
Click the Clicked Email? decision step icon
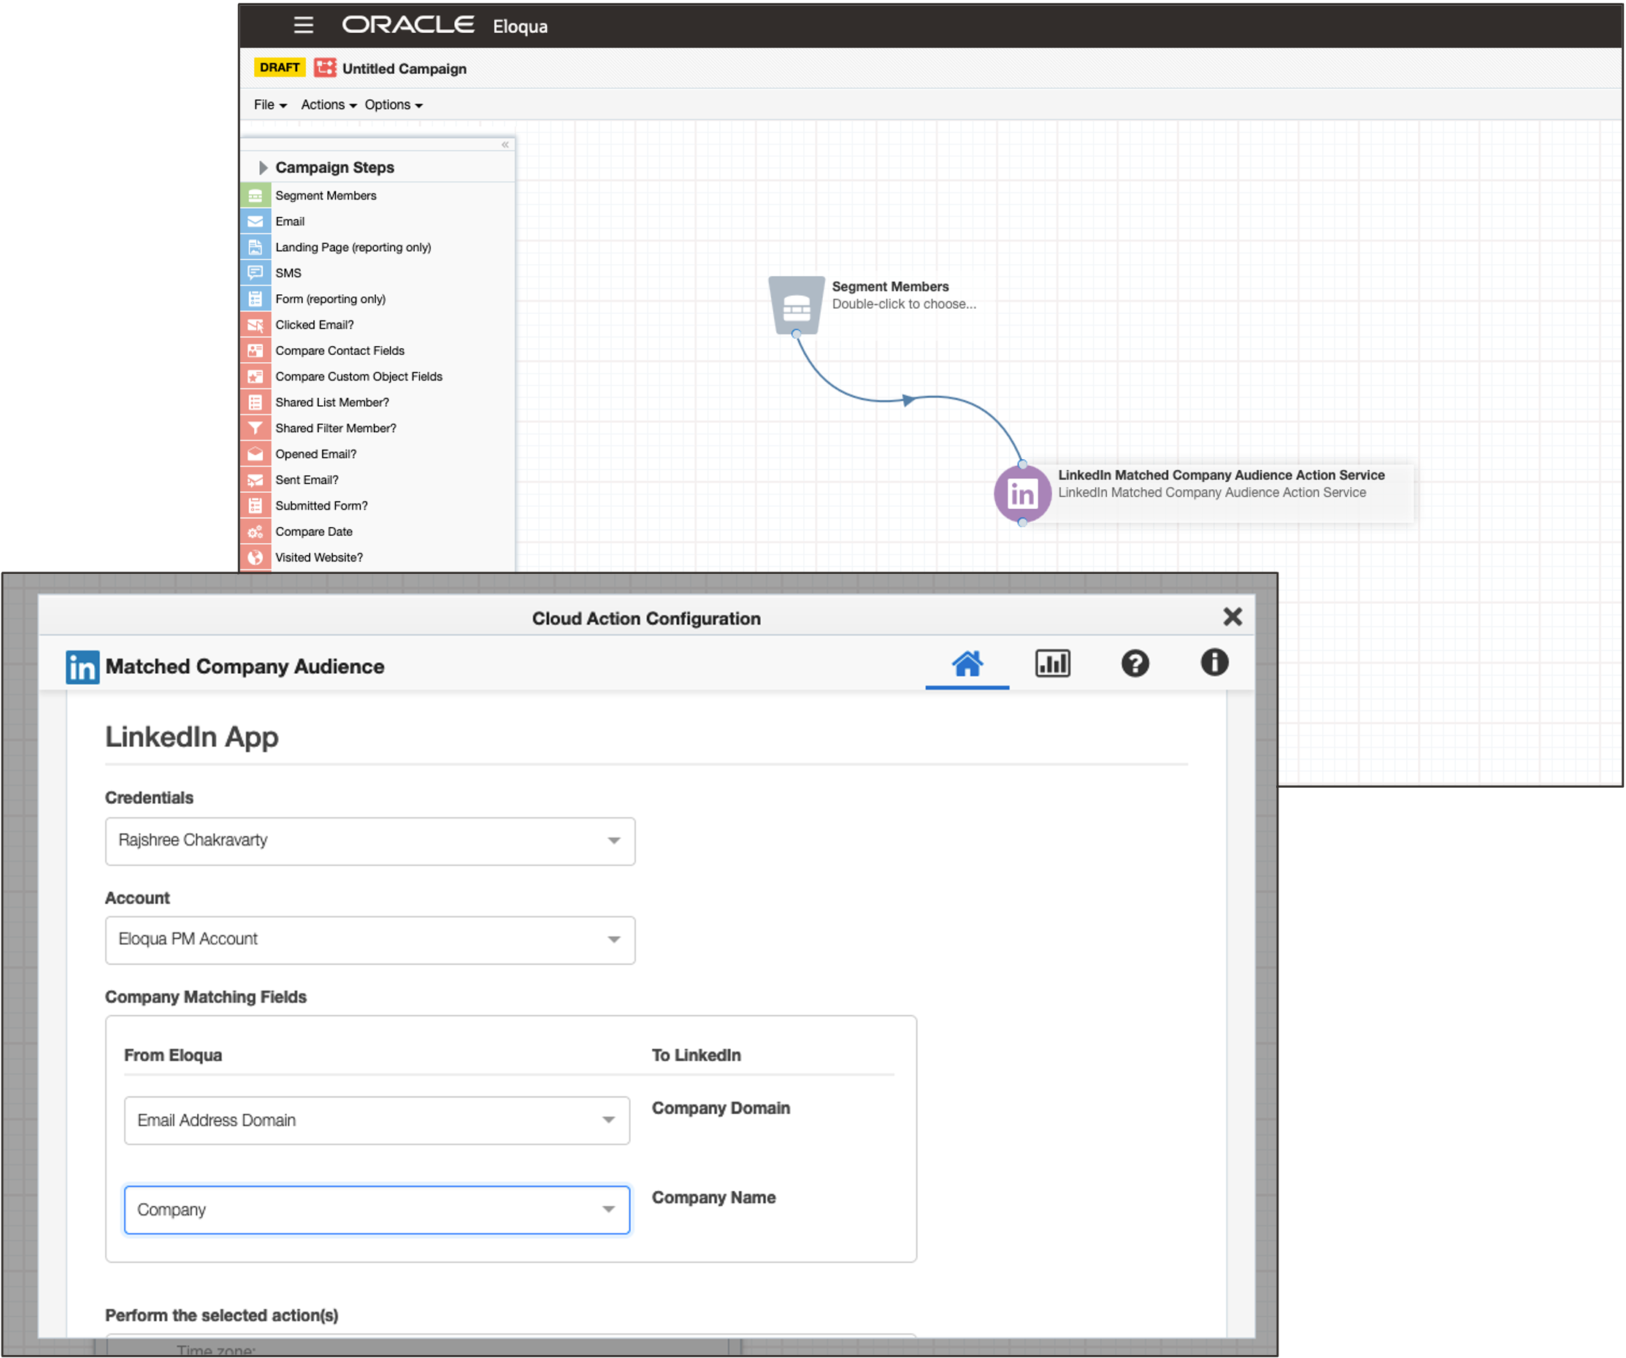coord(256,324)
